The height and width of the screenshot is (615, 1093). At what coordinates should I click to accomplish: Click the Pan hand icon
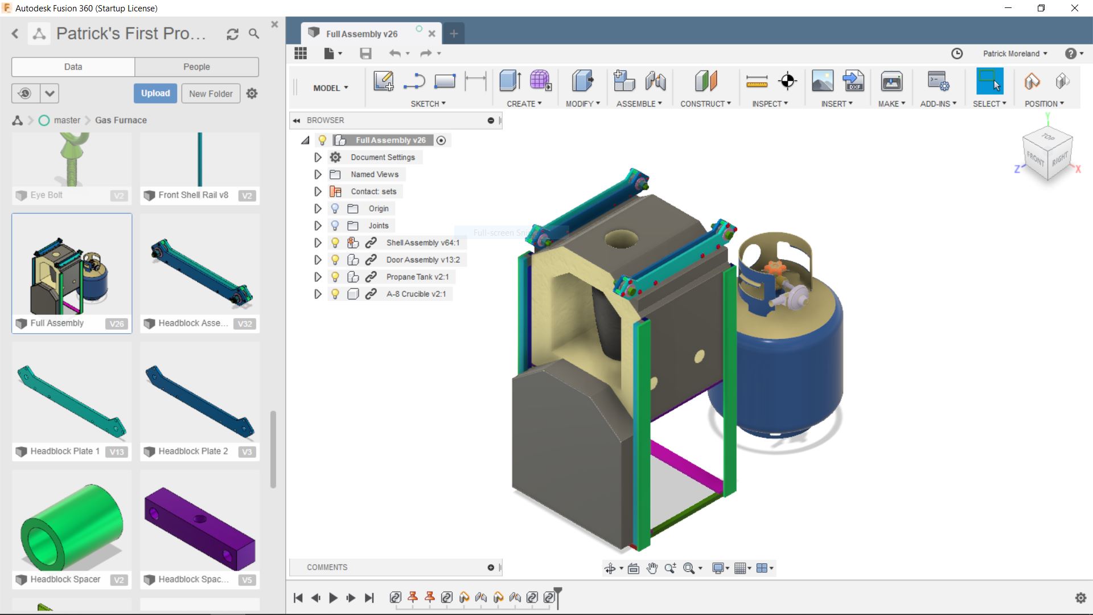coord(652,568)
